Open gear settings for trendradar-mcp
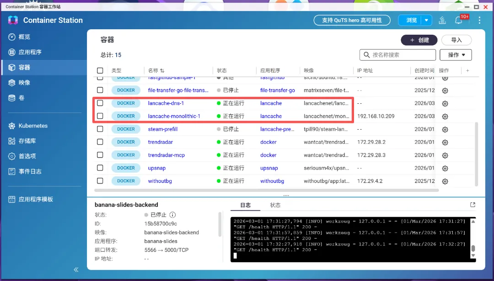The image size is (494, 281). pyautogui.click(x=445, y=155)
